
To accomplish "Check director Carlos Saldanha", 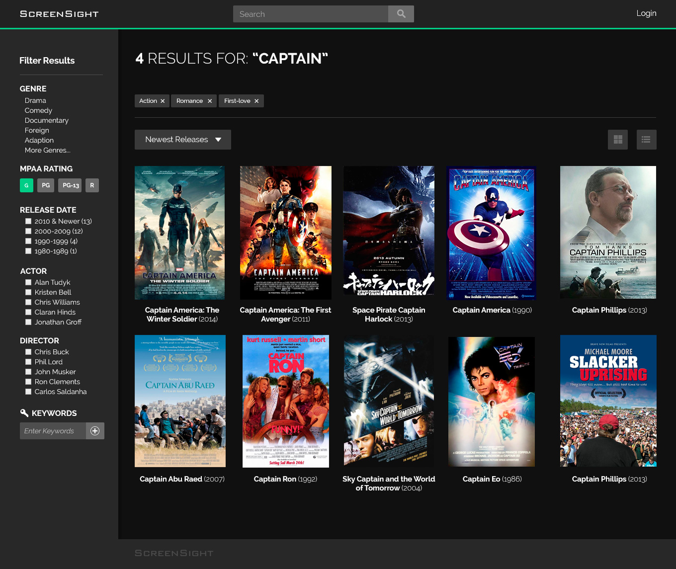I will pyautogui.click(x=28, y=392).
